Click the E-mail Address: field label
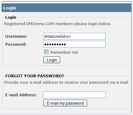The width and height of the screenshot is (133, 115). [21, 95]
